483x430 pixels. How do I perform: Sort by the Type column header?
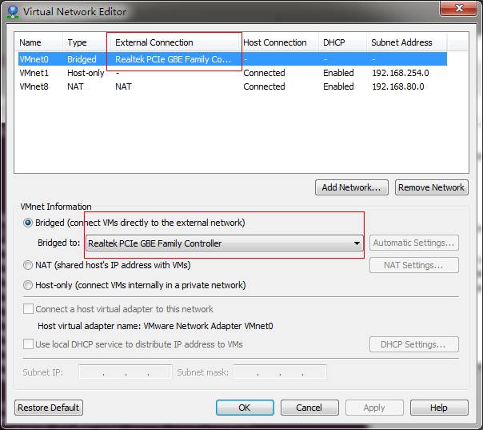click(85, 42)
